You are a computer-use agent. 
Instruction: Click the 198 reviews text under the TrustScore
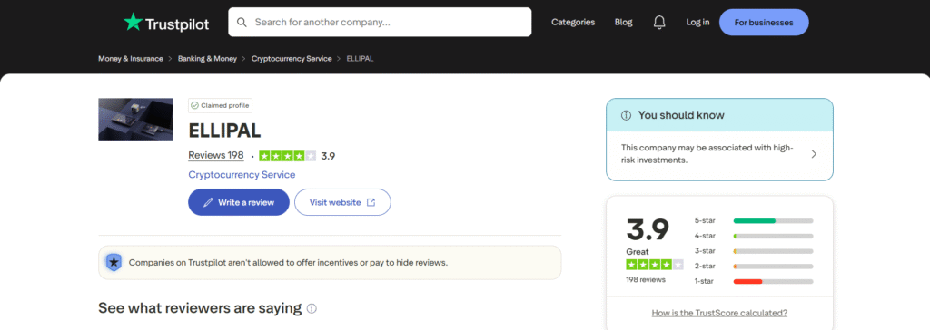coord(646,279)
